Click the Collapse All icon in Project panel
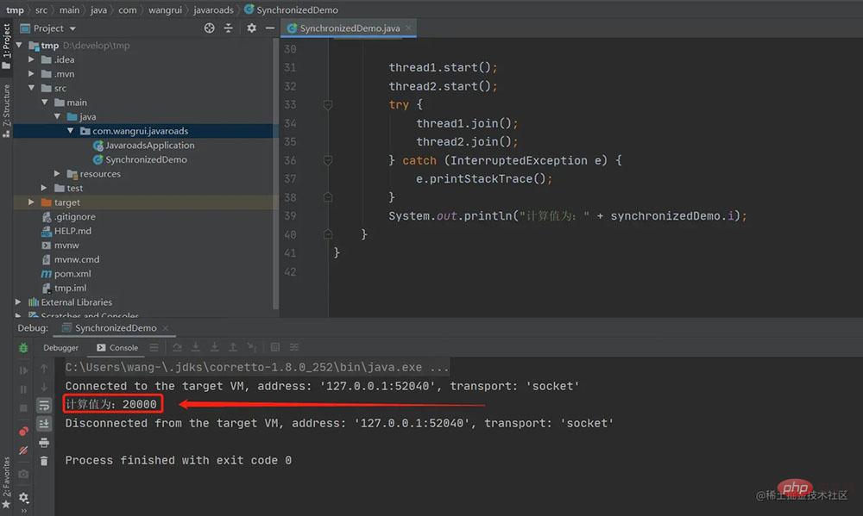 (229, 28)
